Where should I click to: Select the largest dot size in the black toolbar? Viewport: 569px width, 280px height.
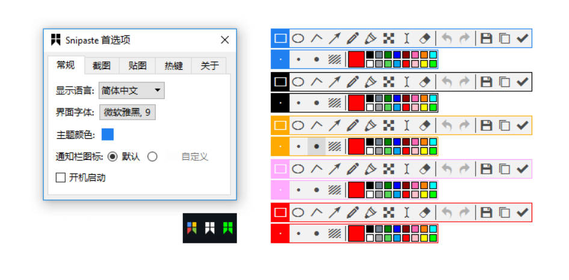pyautogui.click(x=316, y=103)
